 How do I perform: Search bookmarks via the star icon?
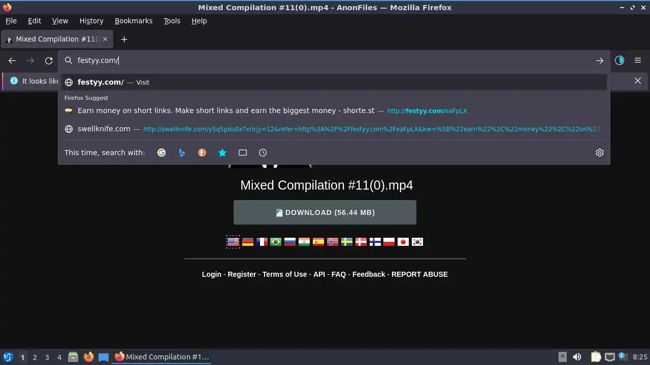click(222, 153)
